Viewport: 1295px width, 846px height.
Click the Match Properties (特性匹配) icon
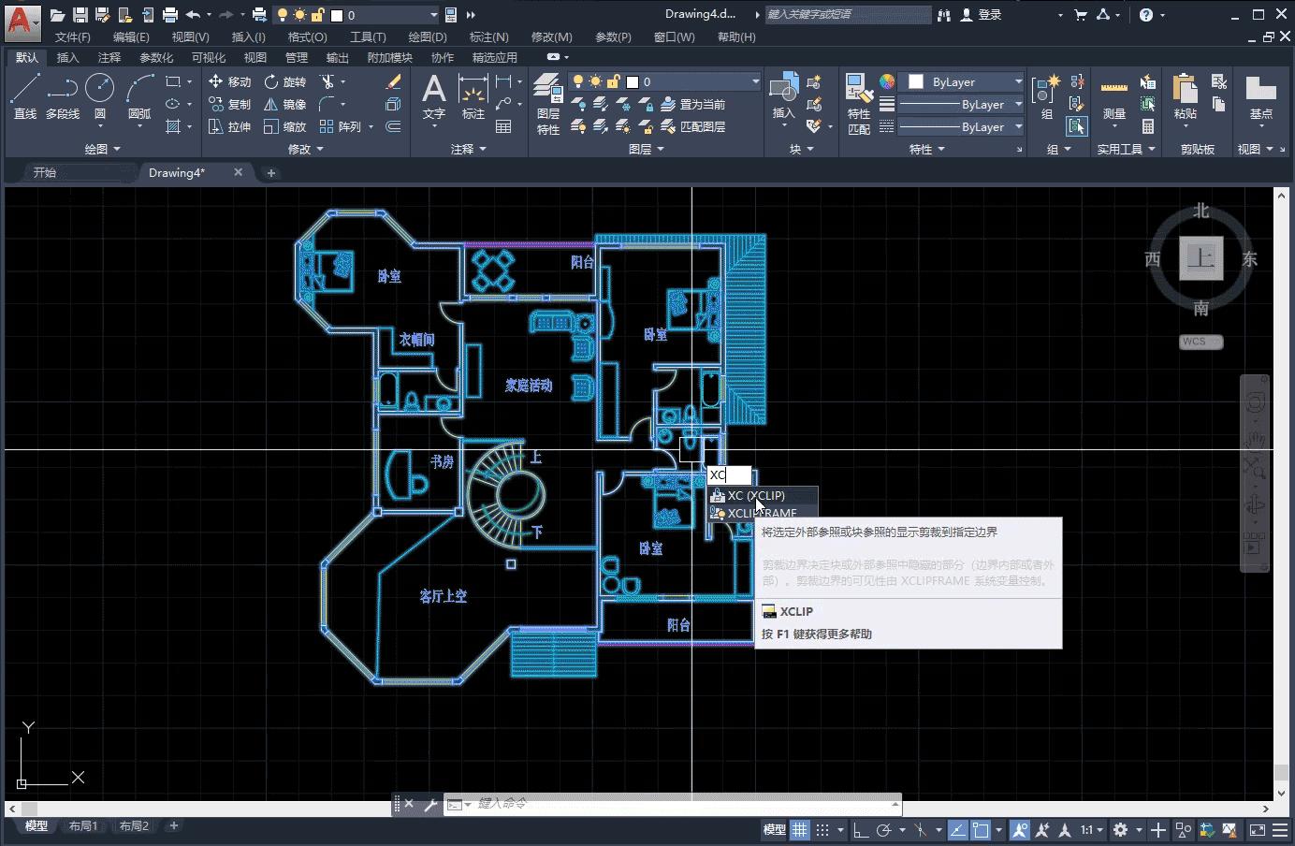pyautogui.click(x=858, y=104)
